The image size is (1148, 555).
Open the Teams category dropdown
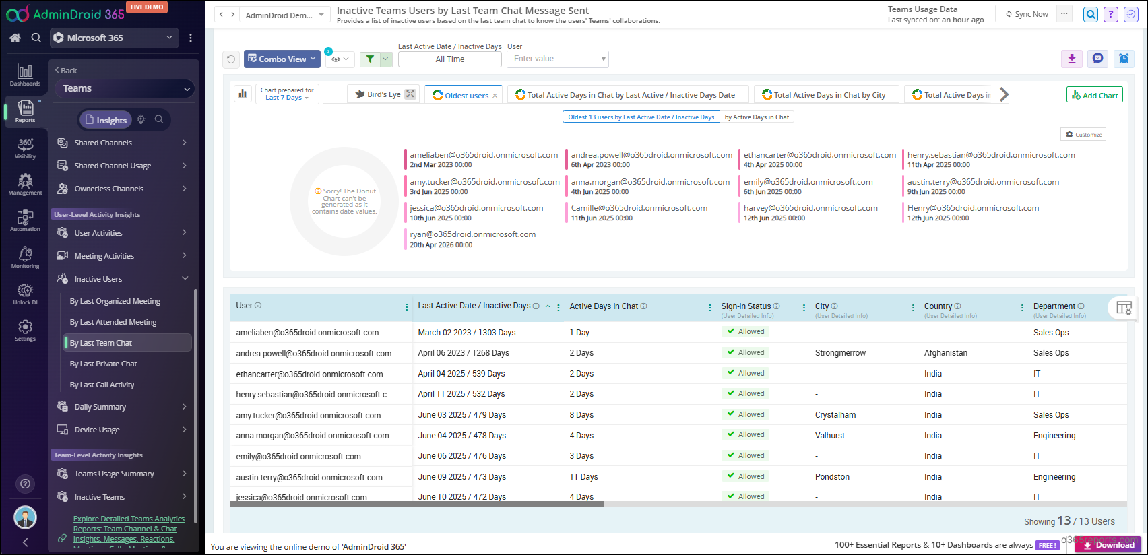pos(126,88)
